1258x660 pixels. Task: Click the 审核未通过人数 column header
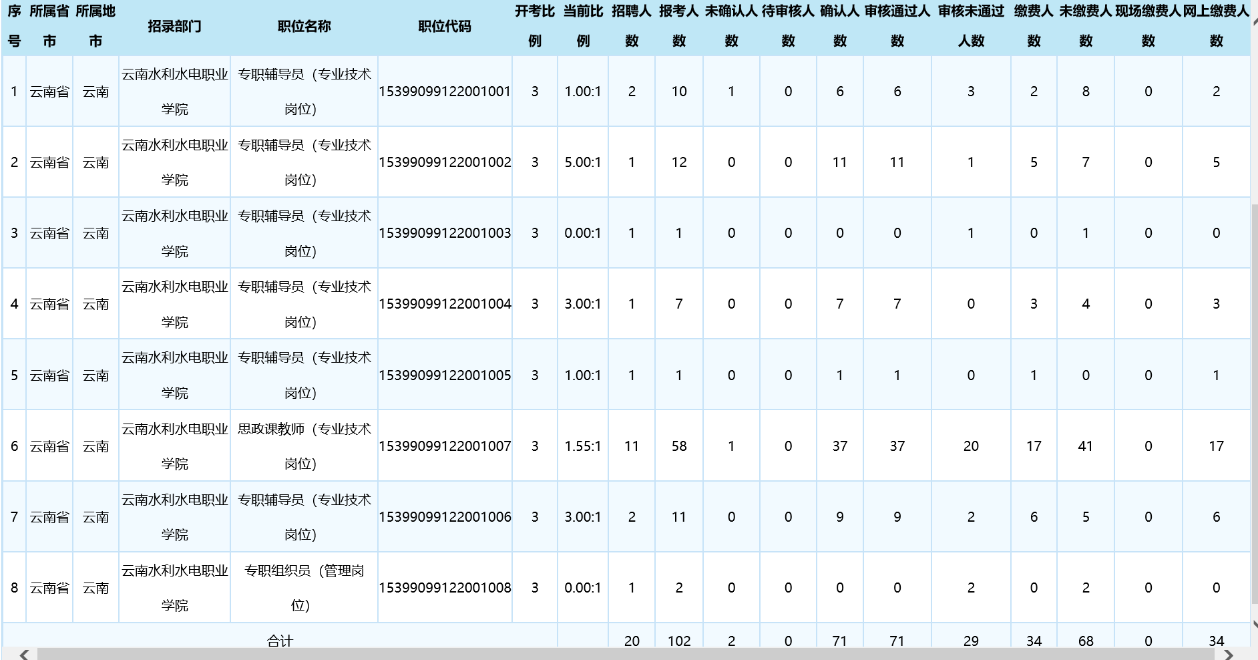(x=971, y=27)
